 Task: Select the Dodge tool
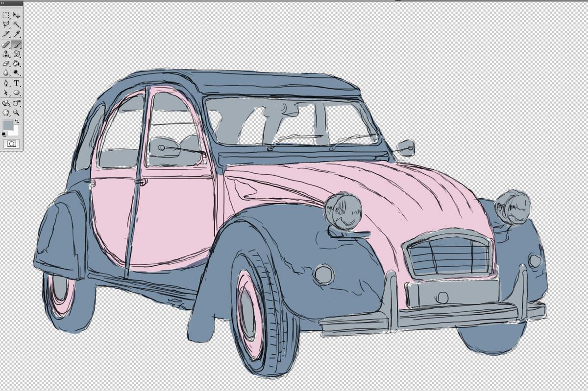coord(16,73)
